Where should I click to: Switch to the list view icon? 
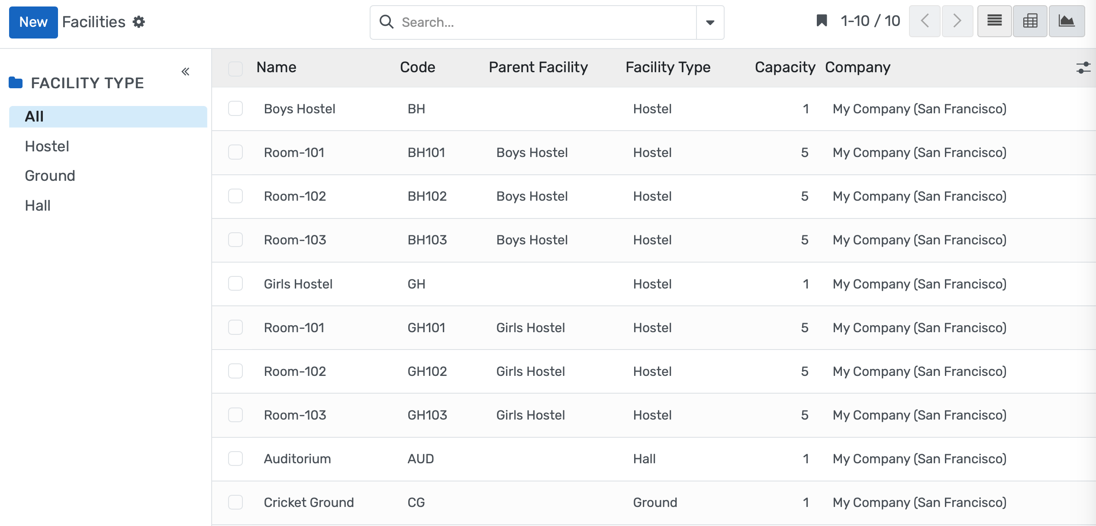[x=994, y=21]
